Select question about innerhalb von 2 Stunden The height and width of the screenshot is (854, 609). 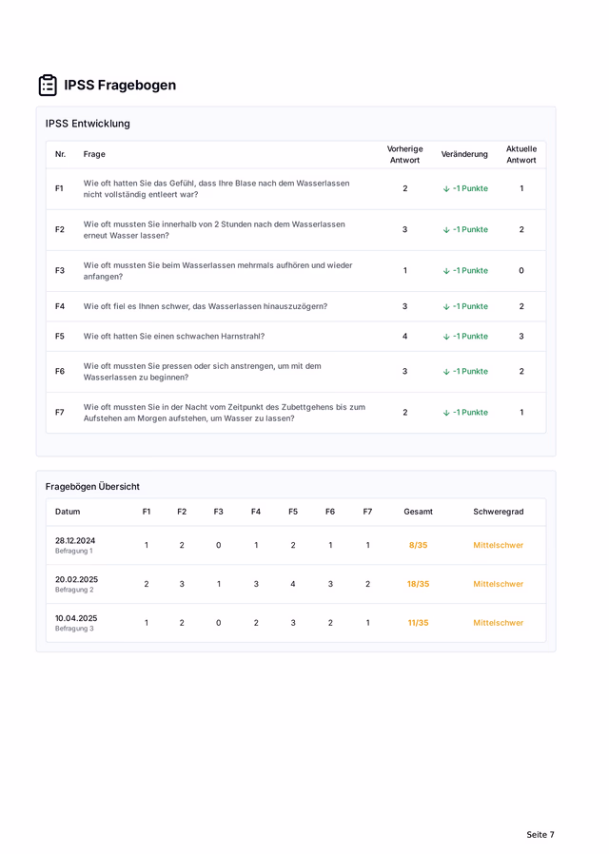(x=214, y=230)
